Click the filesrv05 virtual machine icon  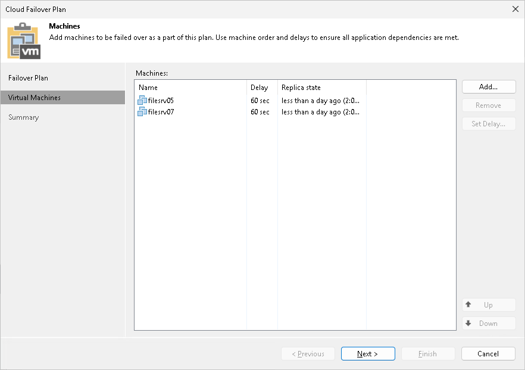click(x=142, y=101)
